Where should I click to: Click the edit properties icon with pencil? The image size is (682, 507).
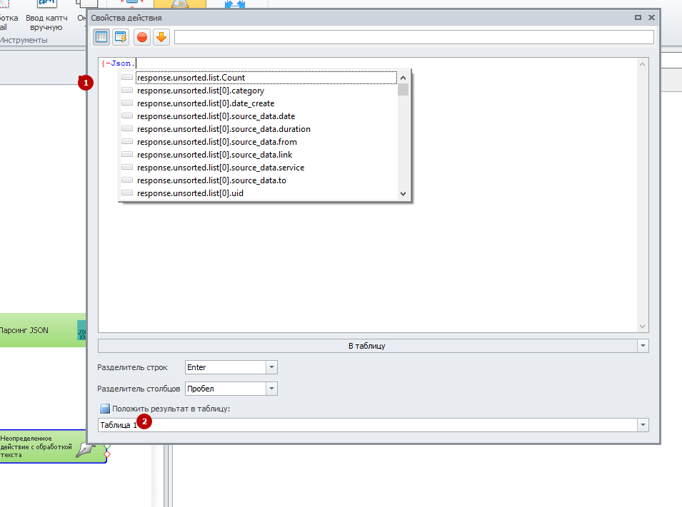tap(121, 37)
